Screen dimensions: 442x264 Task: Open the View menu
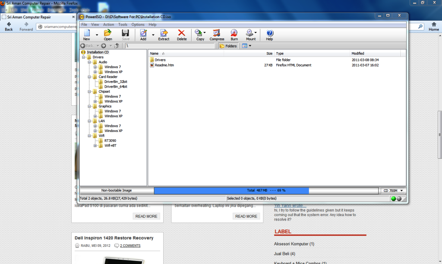coord(95,25)
